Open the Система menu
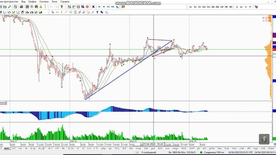 44,2
